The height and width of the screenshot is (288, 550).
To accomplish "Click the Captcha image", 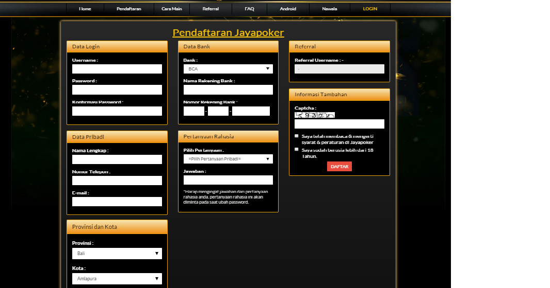I will (315, 115).
